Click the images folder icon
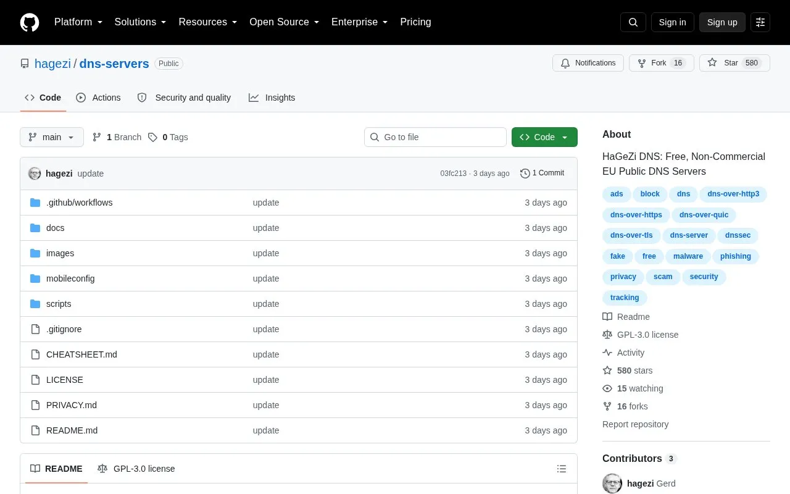Viewport: 790px width, 494px height. [35, 253]
